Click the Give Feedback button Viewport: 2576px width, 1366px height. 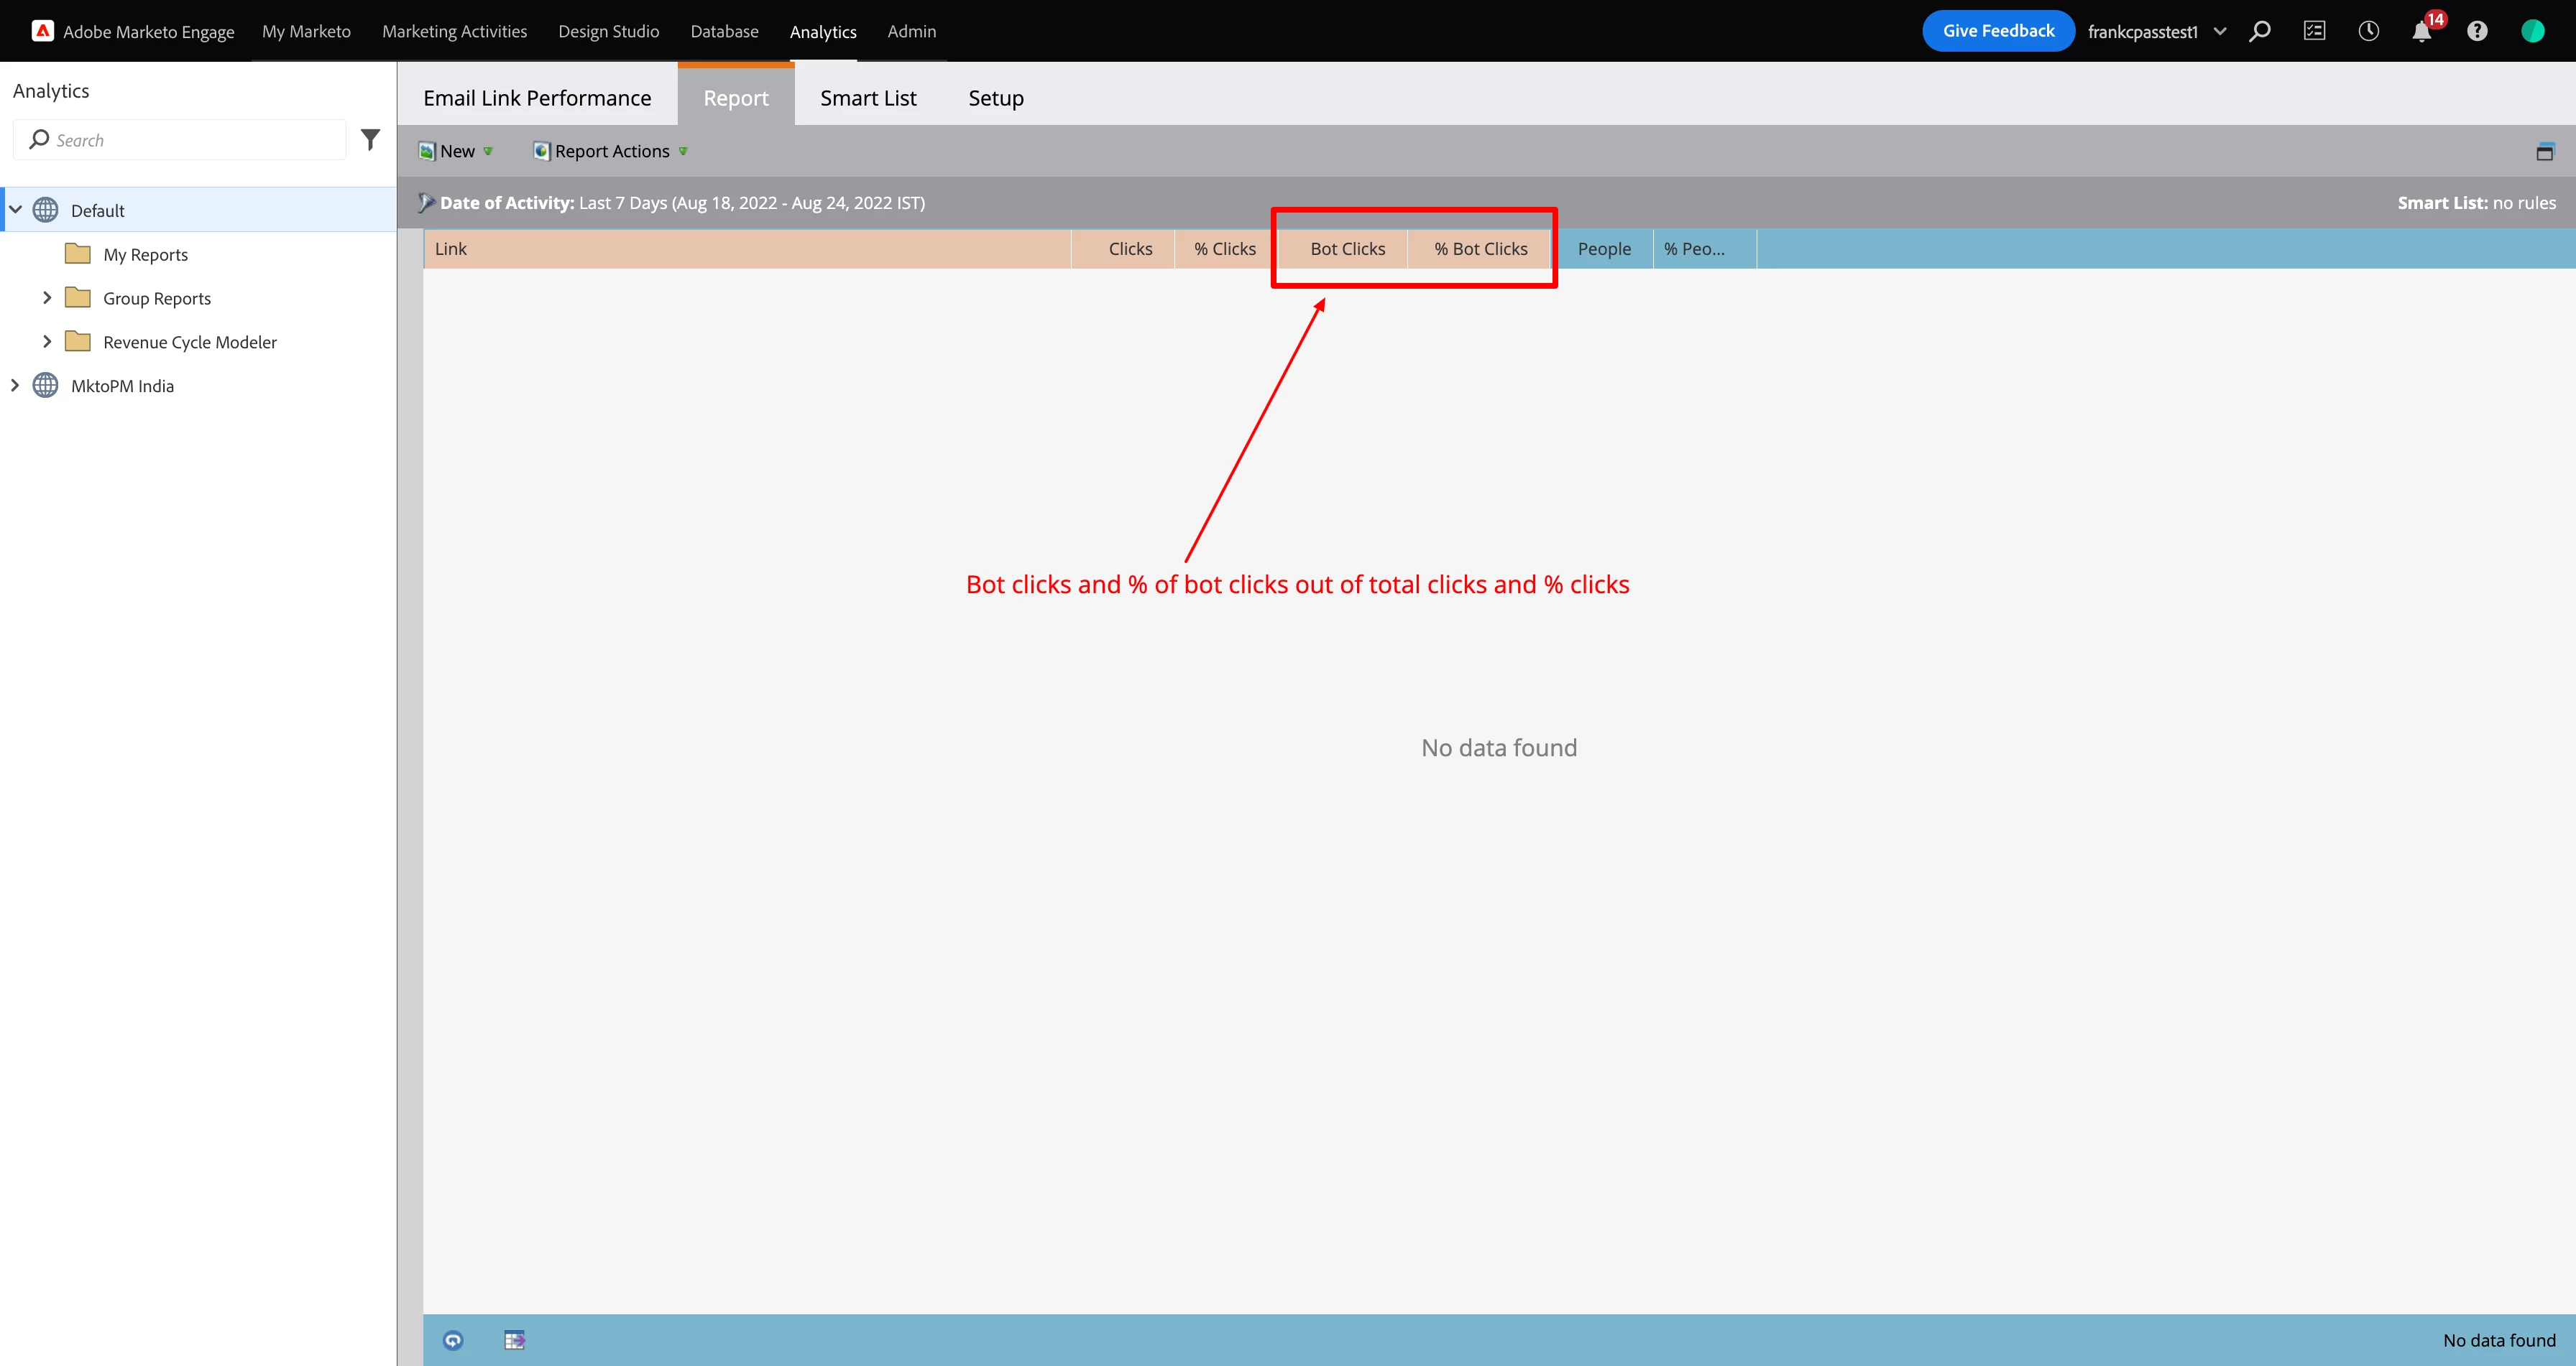pos(1997,31)
